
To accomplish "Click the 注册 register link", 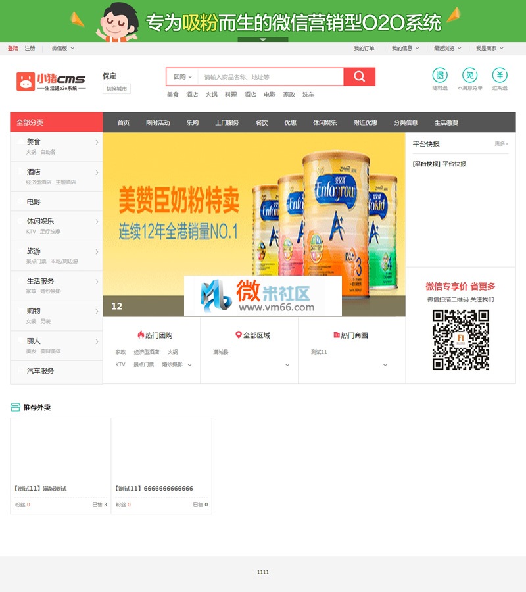I will (x=30, y=48).
